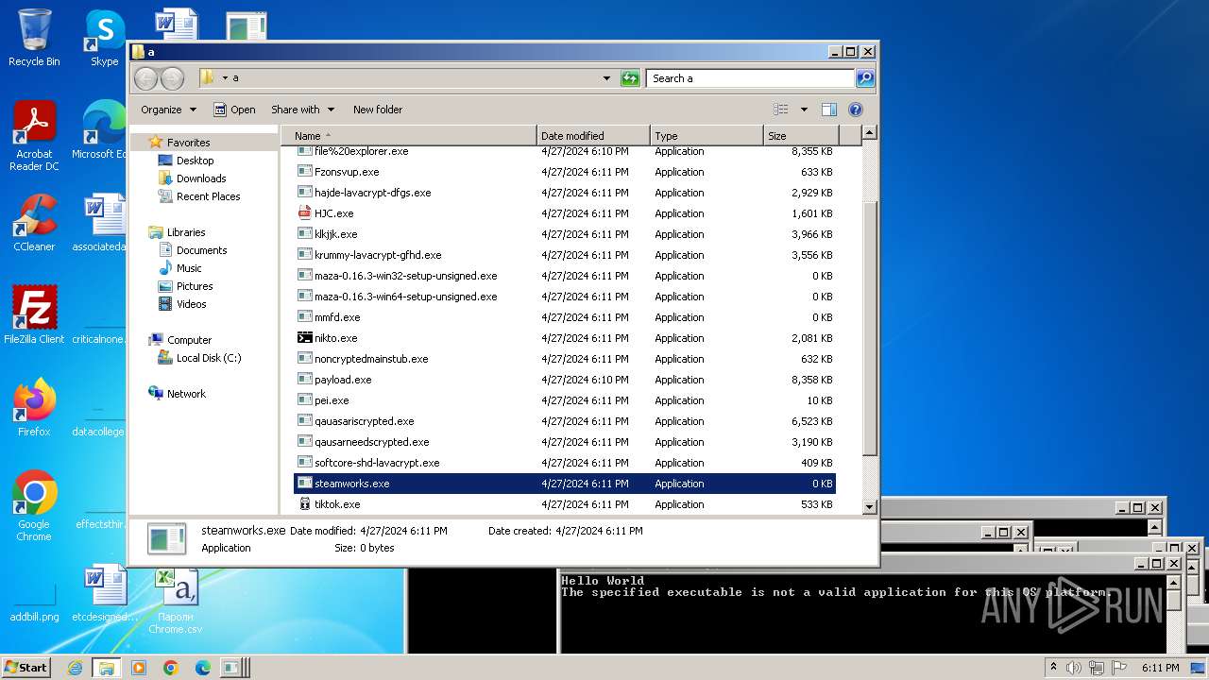Toggle the preview pane button
1209x680 pixels.
pos(828,110)
